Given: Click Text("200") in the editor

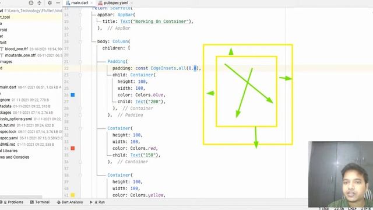Looking at the screenshot, I should (x=149, y=101).
